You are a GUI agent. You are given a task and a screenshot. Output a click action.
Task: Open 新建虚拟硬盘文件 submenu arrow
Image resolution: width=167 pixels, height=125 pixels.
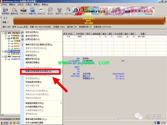tap(61, 103)
